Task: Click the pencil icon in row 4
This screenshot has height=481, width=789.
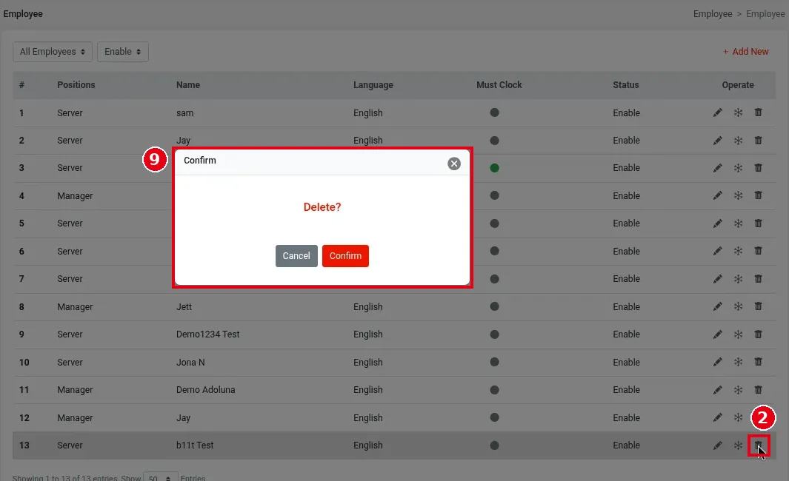Action: click(718, 195)
